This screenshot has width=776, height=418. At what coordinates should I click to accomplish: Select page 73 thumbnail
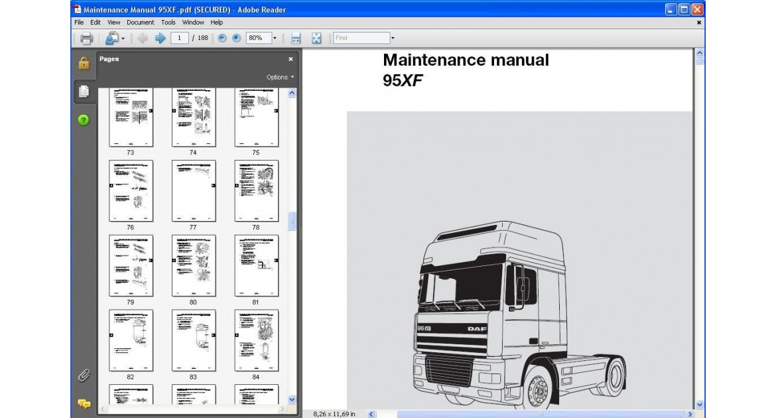131,117
